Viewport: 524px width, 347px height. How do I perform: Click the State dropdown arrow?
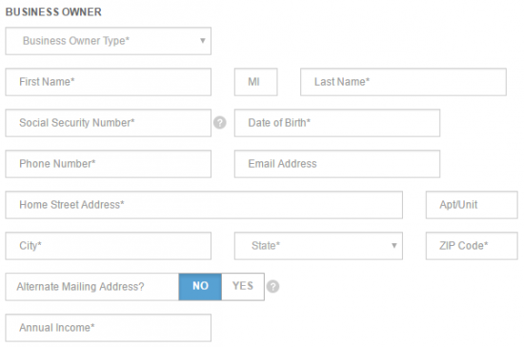(394, 246)
